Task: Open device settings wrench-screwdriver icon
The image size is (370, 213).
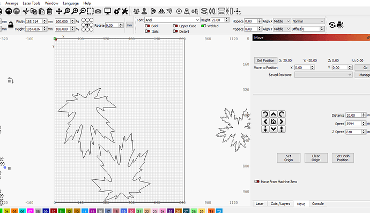Action: (125, 11)
